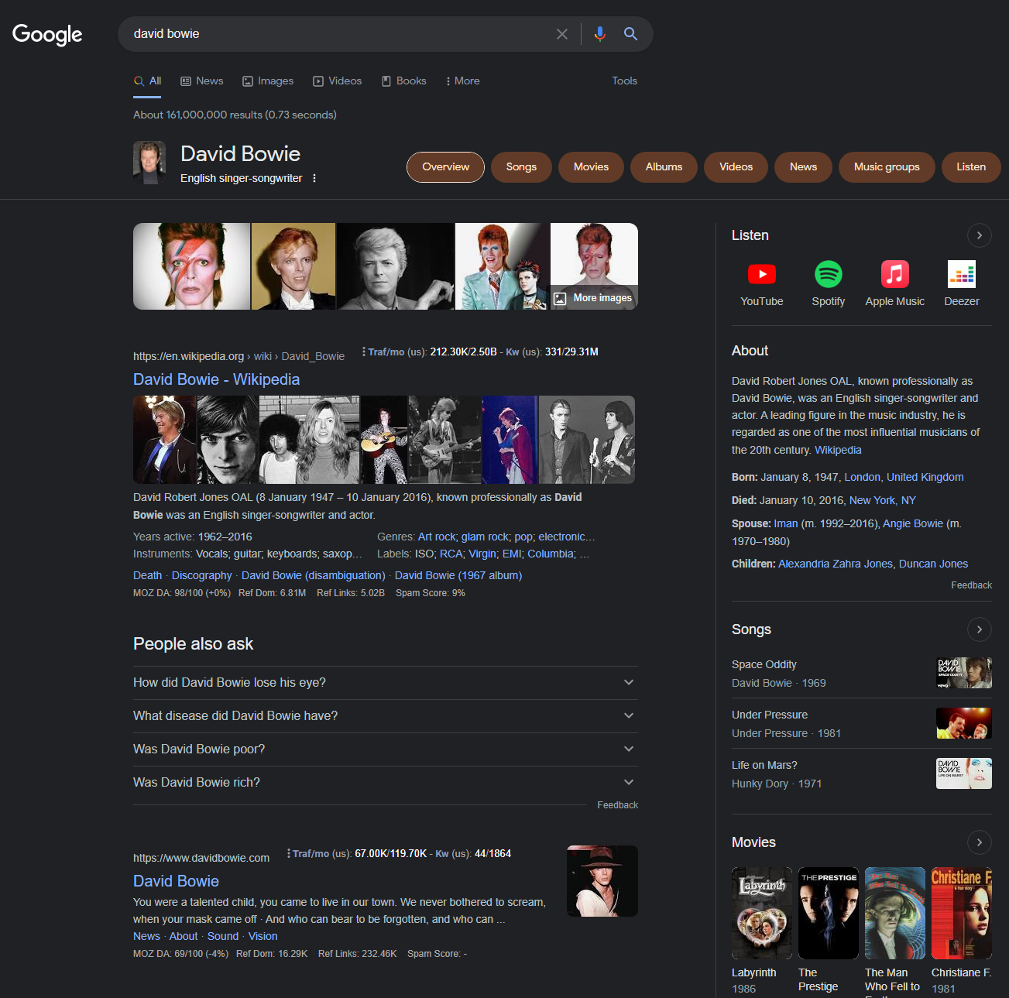Switch to the News search tab

pos(202,81)
